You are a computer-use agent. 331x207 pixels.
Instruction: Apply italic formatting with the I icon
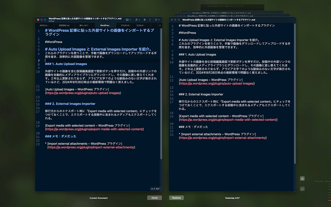pyautogui.click(x=150, y=20)
